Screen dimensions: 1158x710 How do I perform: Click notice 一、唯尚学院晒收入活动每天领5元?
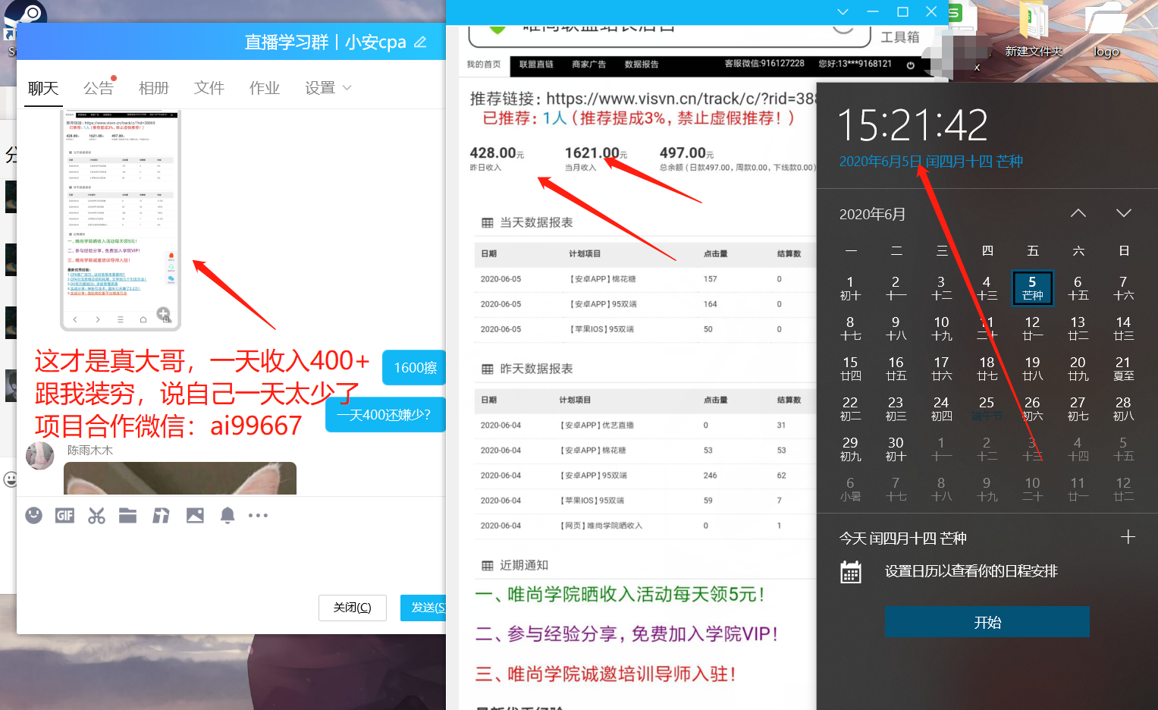tap(620, 595)
